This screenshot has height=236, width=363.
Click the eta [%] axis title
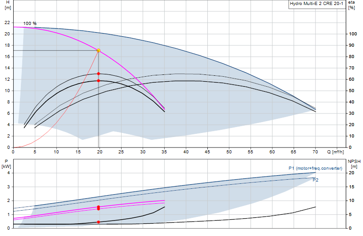coord(351,5)
